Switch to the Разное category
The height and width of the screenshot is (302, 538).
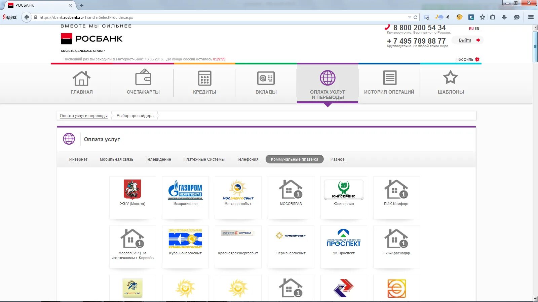pos(338,159)
